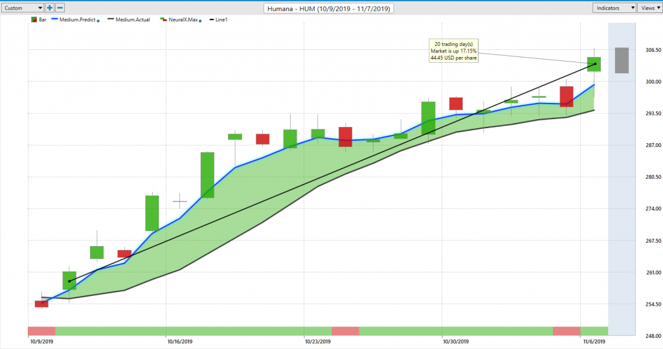Click the 10/23/2019 date axis label

[x=317, y=341]
